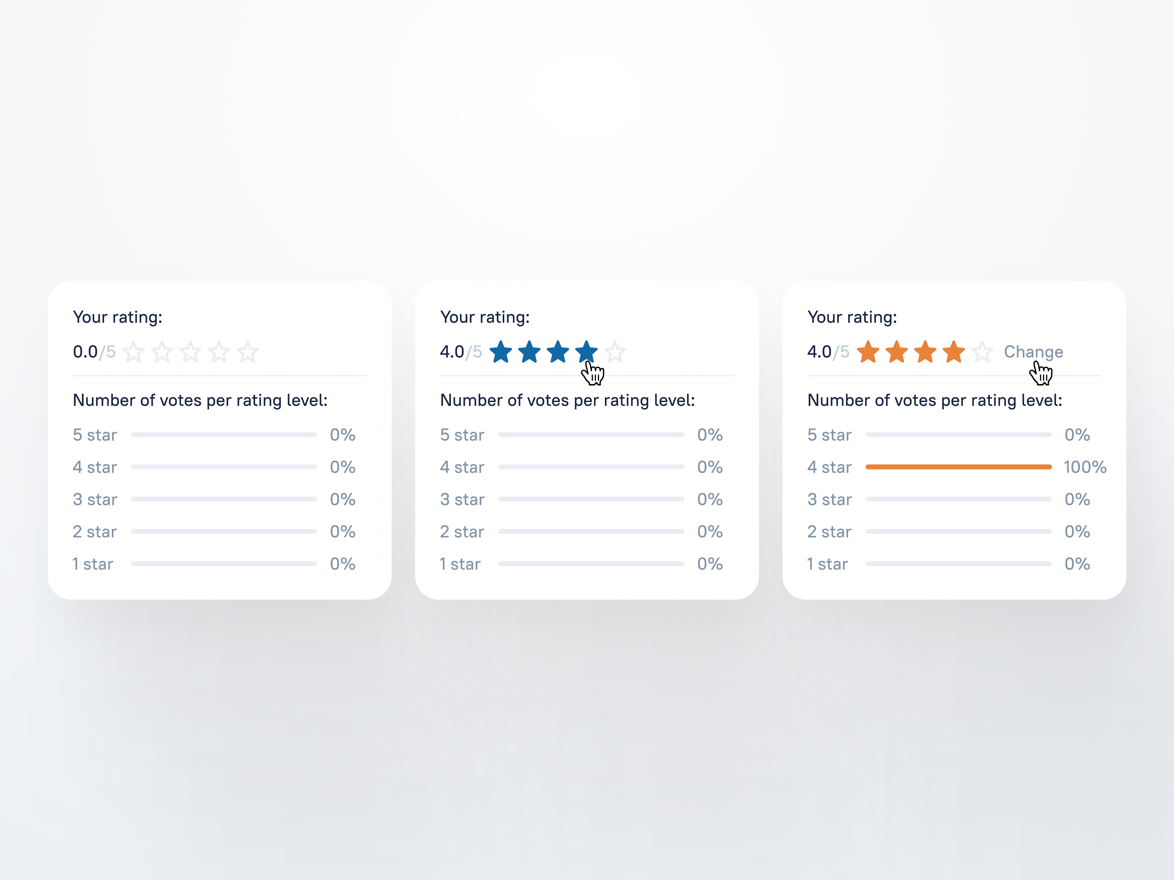1174x880 pixels.
Task: Click the 2 star bar in left card
Action: [x=223, y=532]
